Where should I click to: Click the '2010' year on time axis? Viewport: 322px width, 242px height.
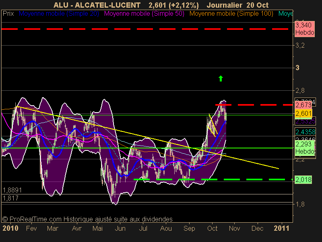point(10,228)
